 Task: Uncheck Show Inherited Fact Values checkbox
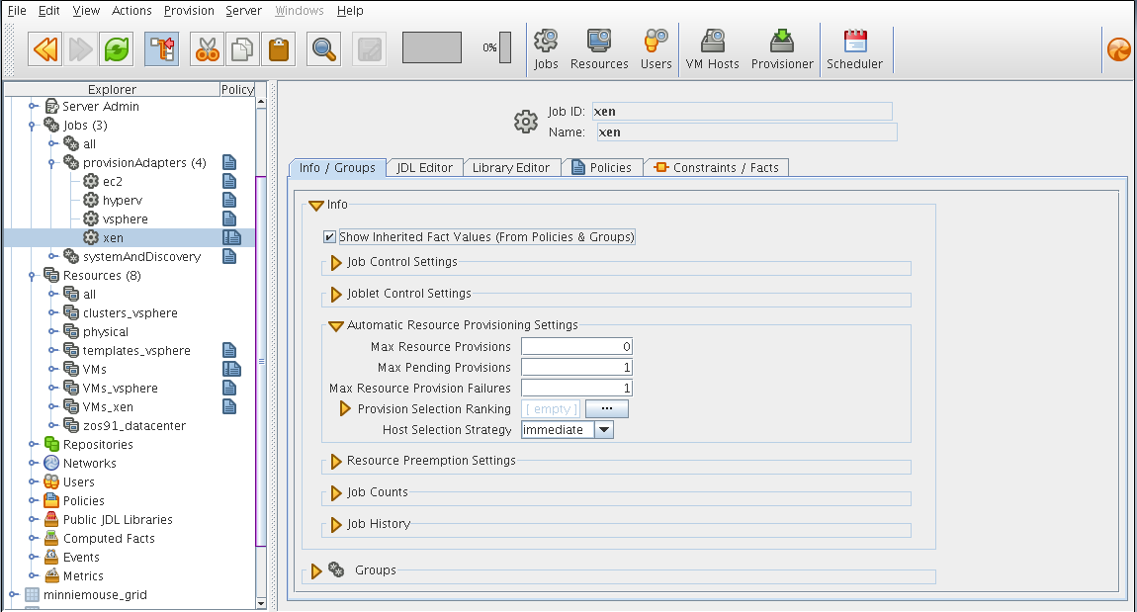click(329, 237)
